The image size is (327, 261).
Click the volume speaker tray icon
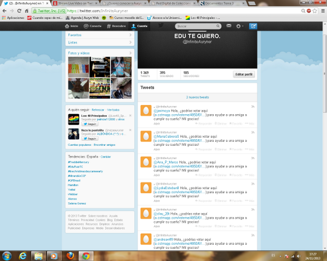pyautogui.click(x=299, y=256)
